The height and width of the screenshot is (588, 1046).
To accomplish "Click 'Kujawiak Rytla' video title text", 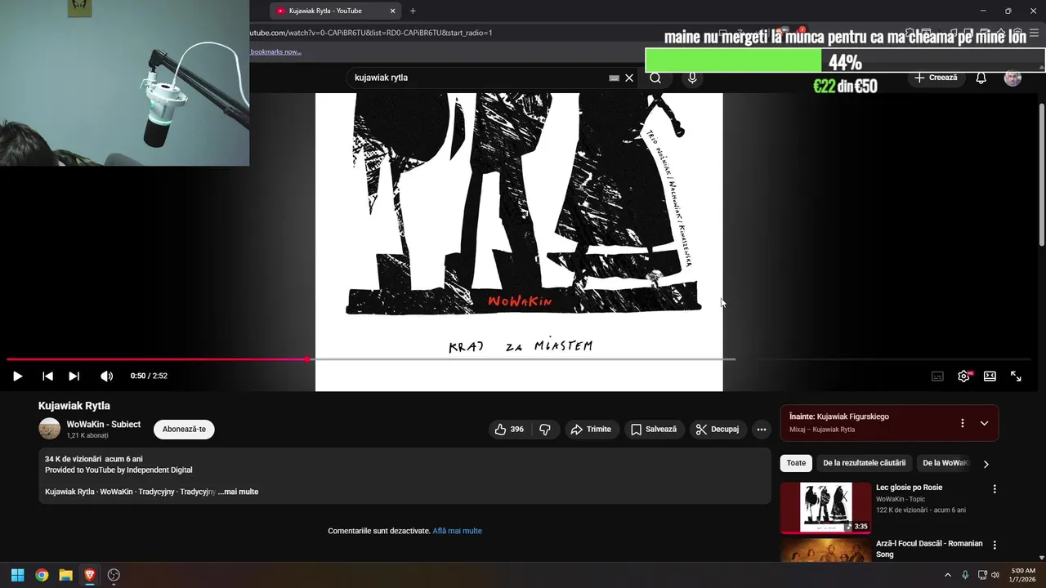I will (74, 406).
